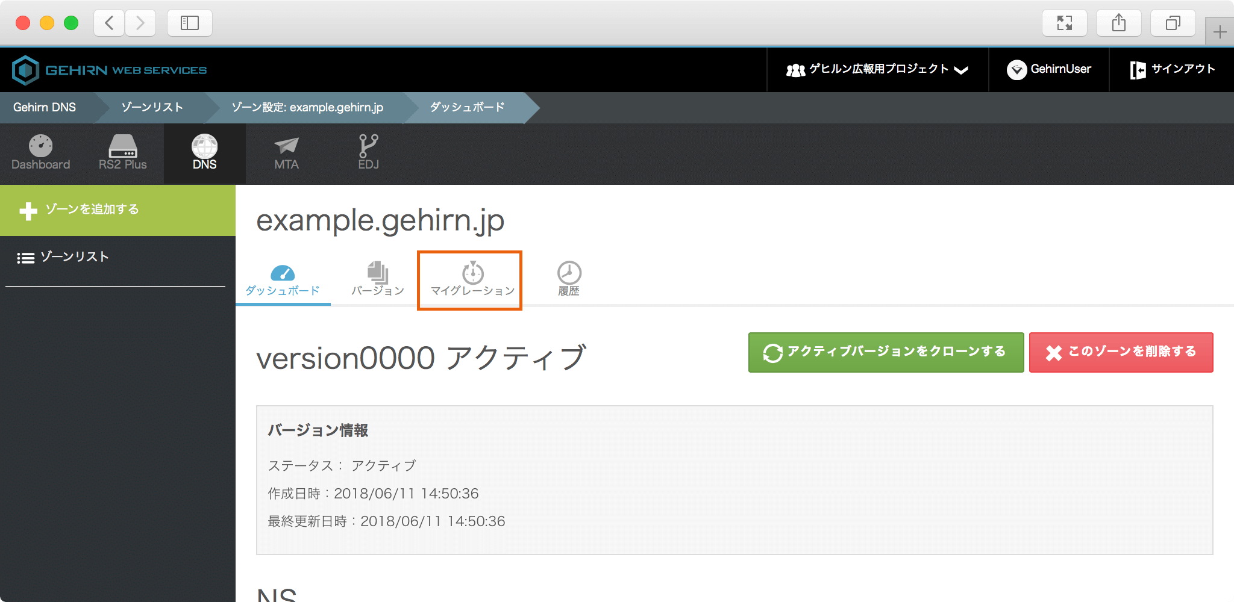Click the Gehirn Web Services logo

(109, 70)
